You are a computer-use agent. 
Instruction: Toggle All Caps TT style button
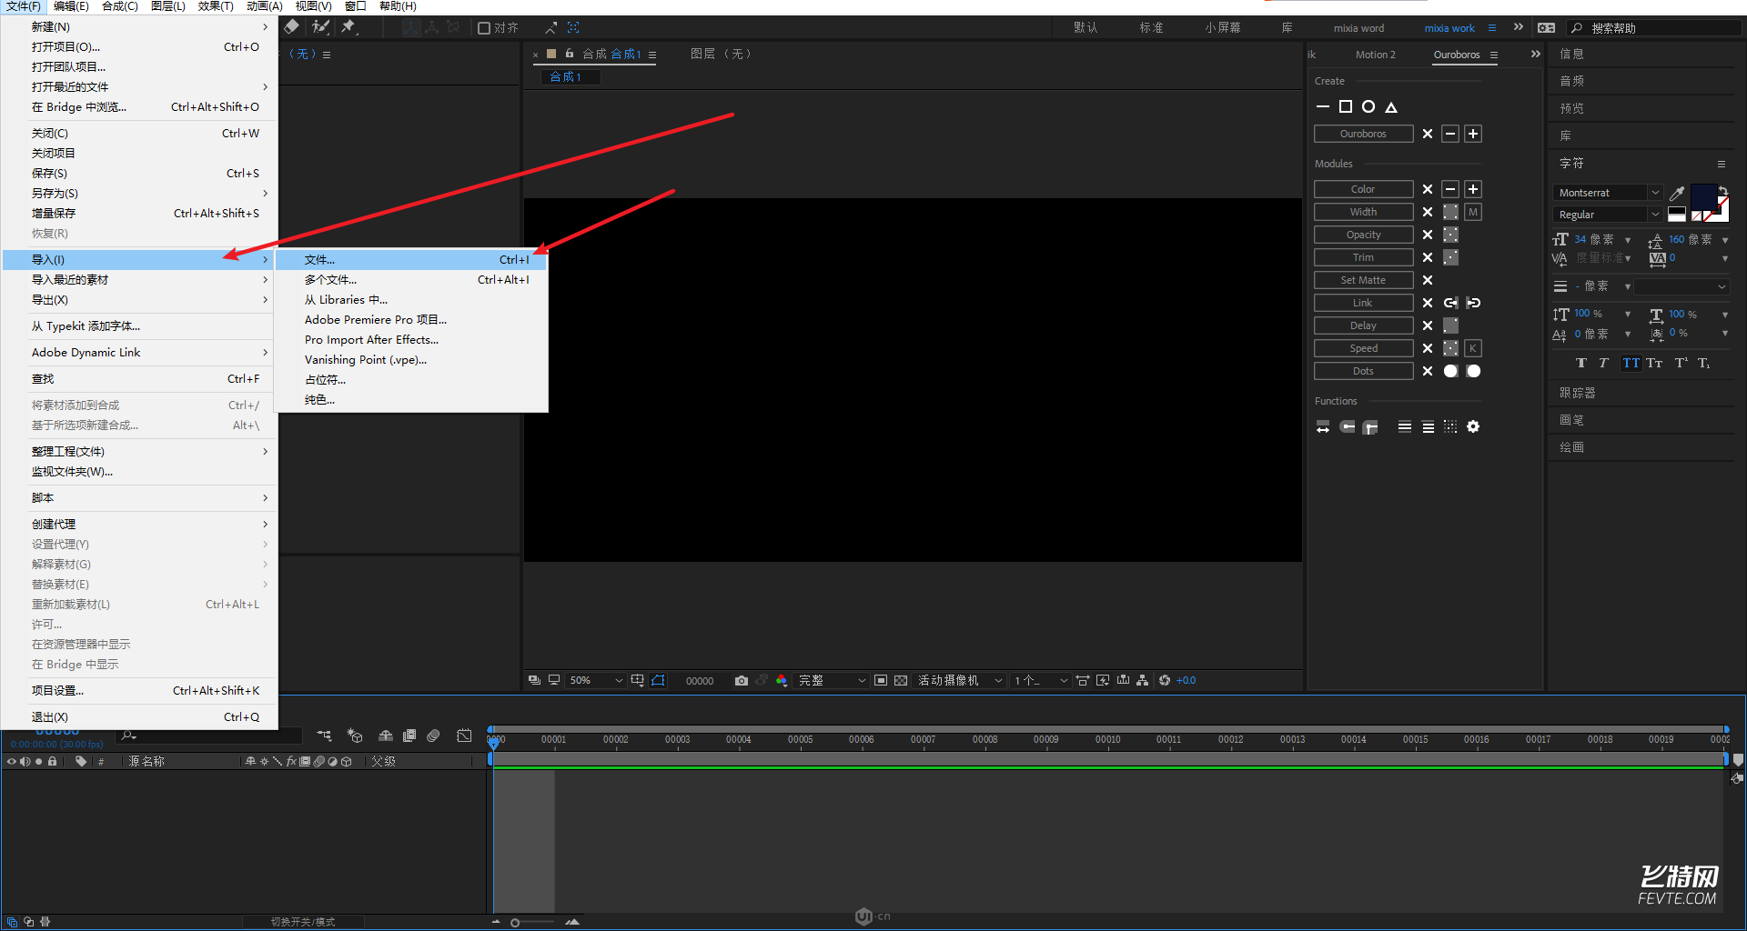click(x=1631, y=363)
